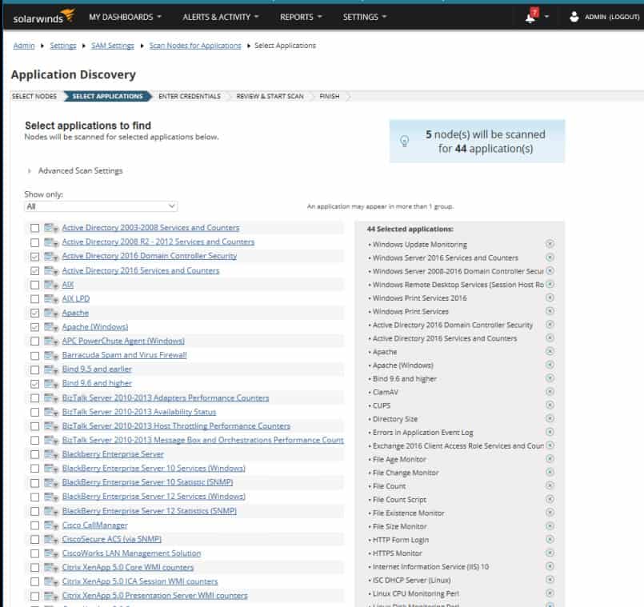Go to Review & Start Scan step
The image size is (644, 607).
(x=270, y=96)
